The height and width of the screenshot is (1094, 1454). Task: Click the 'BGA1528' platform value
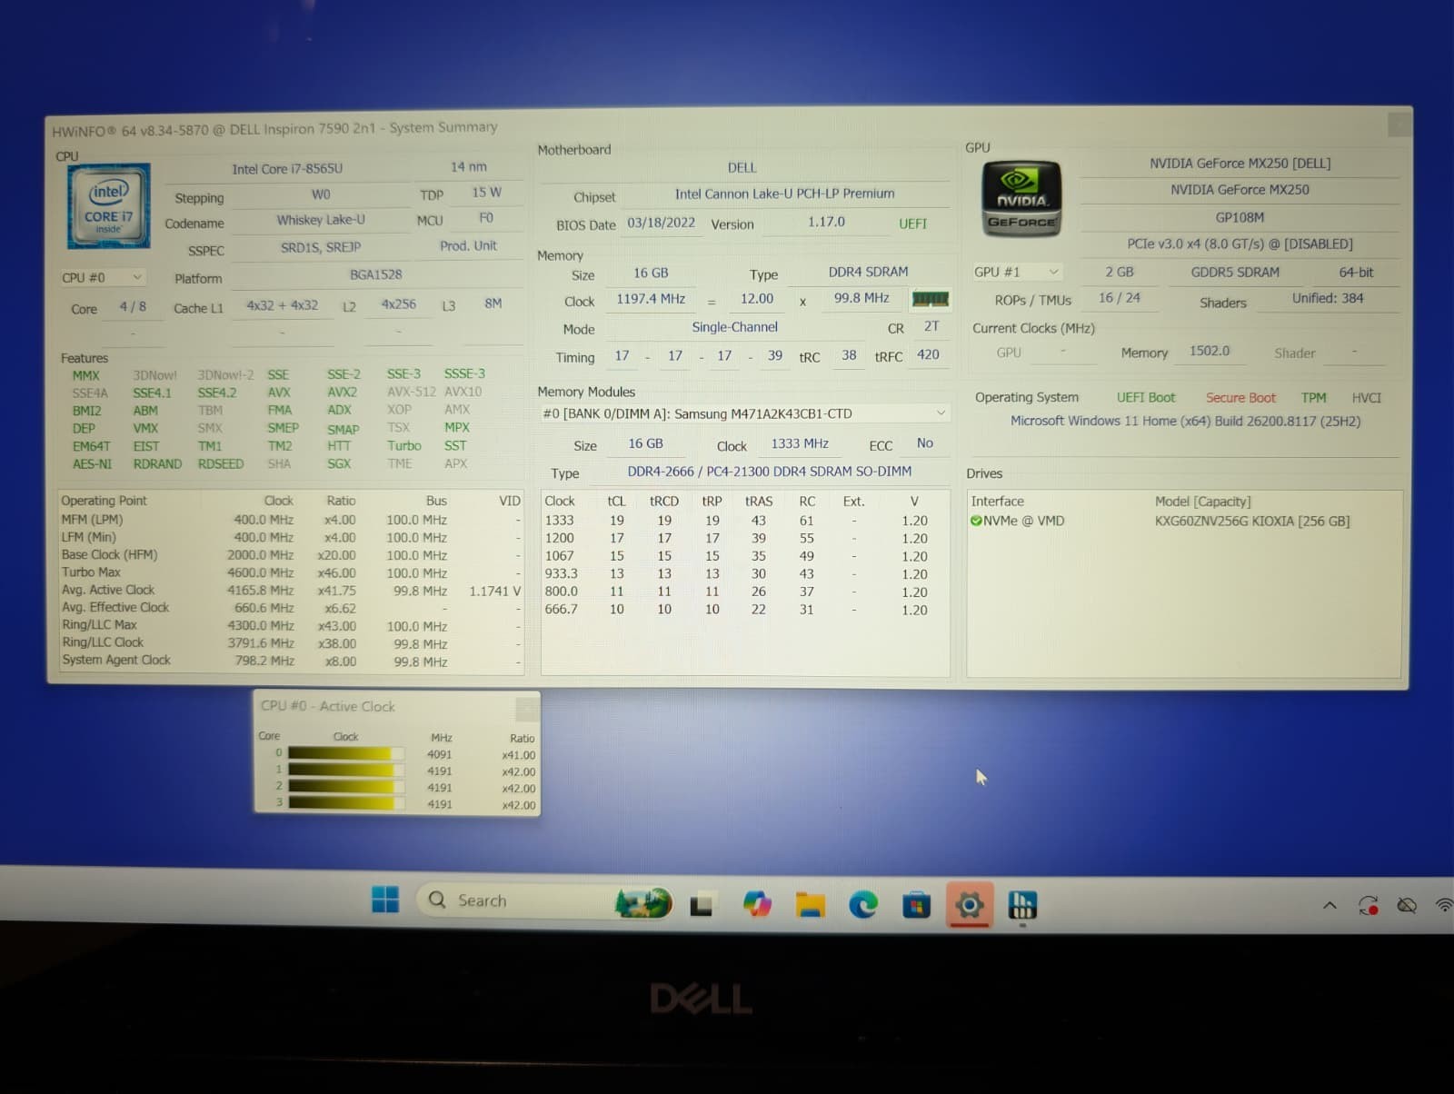[x=375, y=274]
